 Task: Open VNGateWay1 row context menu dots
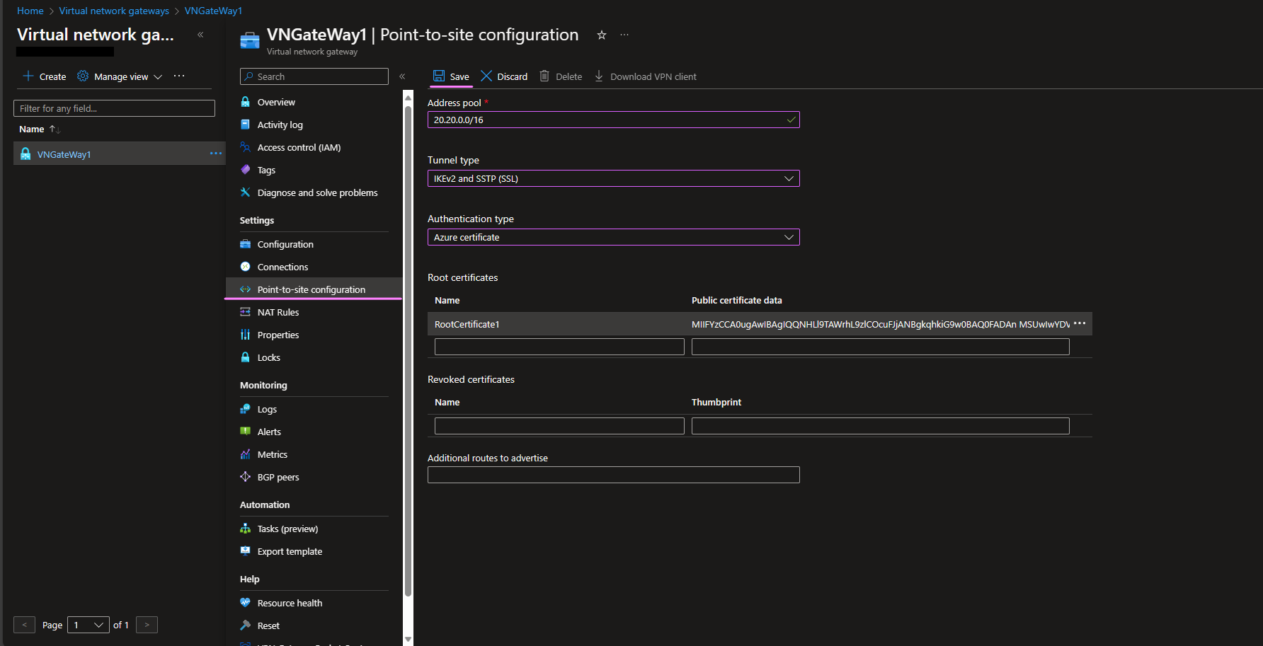click(x=216, y=154)
